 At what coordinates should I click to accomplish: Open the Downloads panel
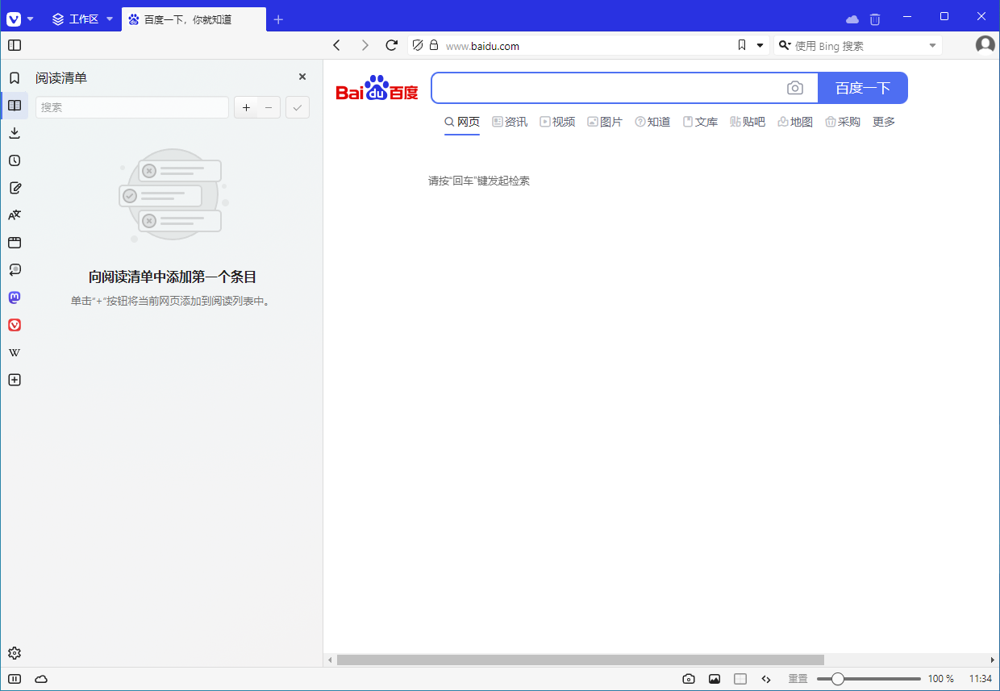click(x=15, y=132)
